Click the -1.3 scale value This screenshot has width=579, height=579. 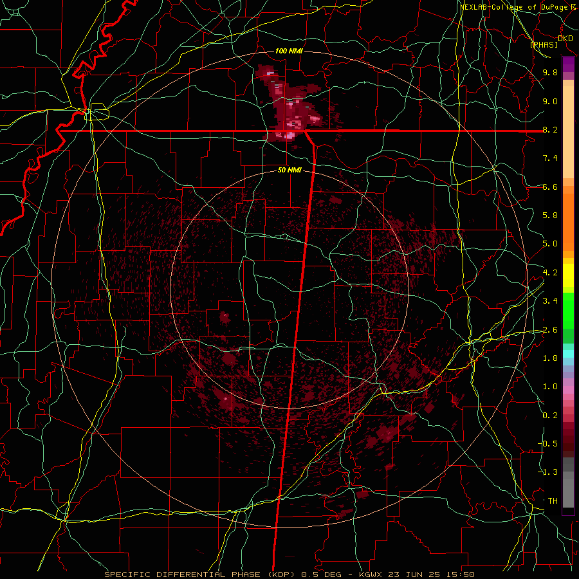pyautogui.click(x=547, y=472)
